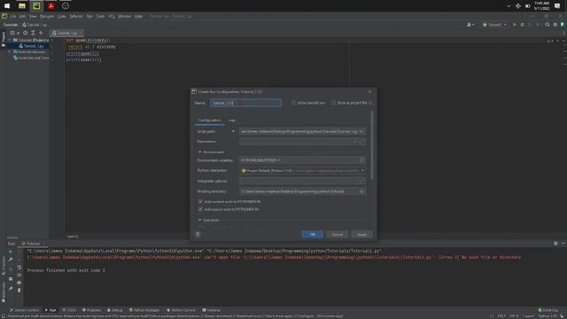
Task: Open the Python Packages tool window
Action: coord(144,310)
